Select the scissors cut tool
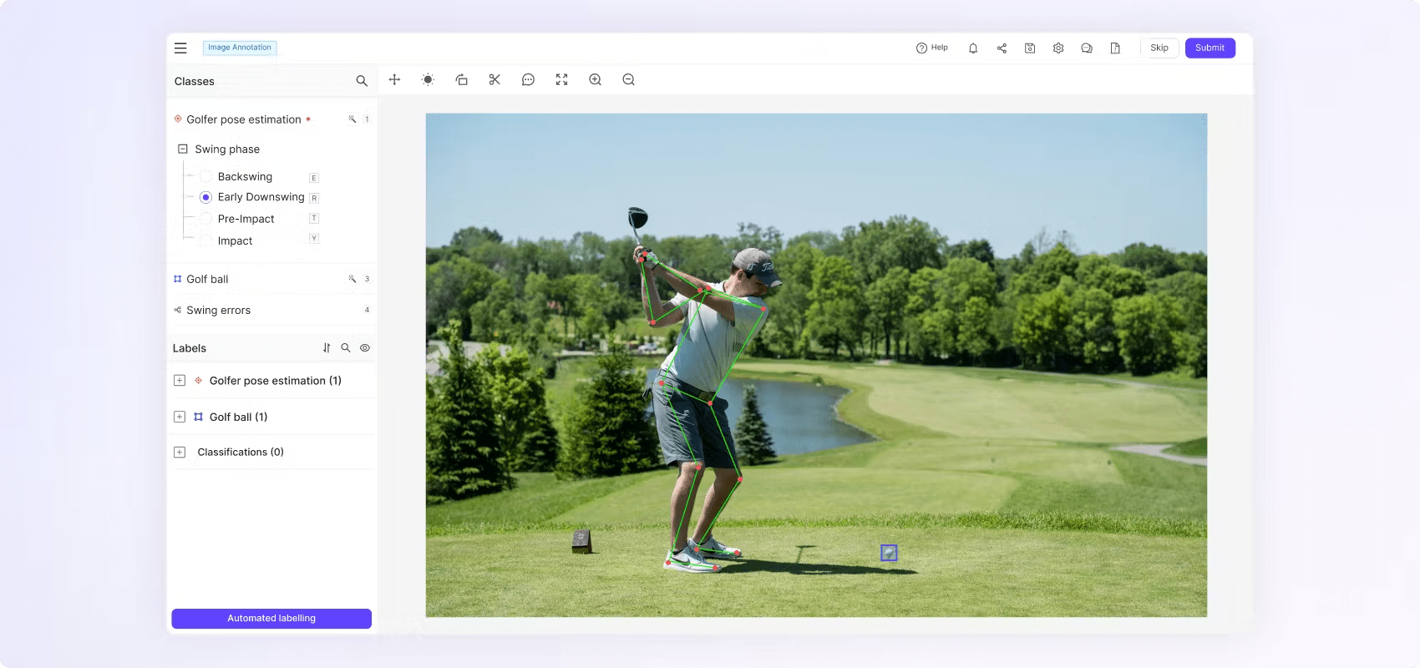This screenshot has width=1420, height=668. coord(494,79)
